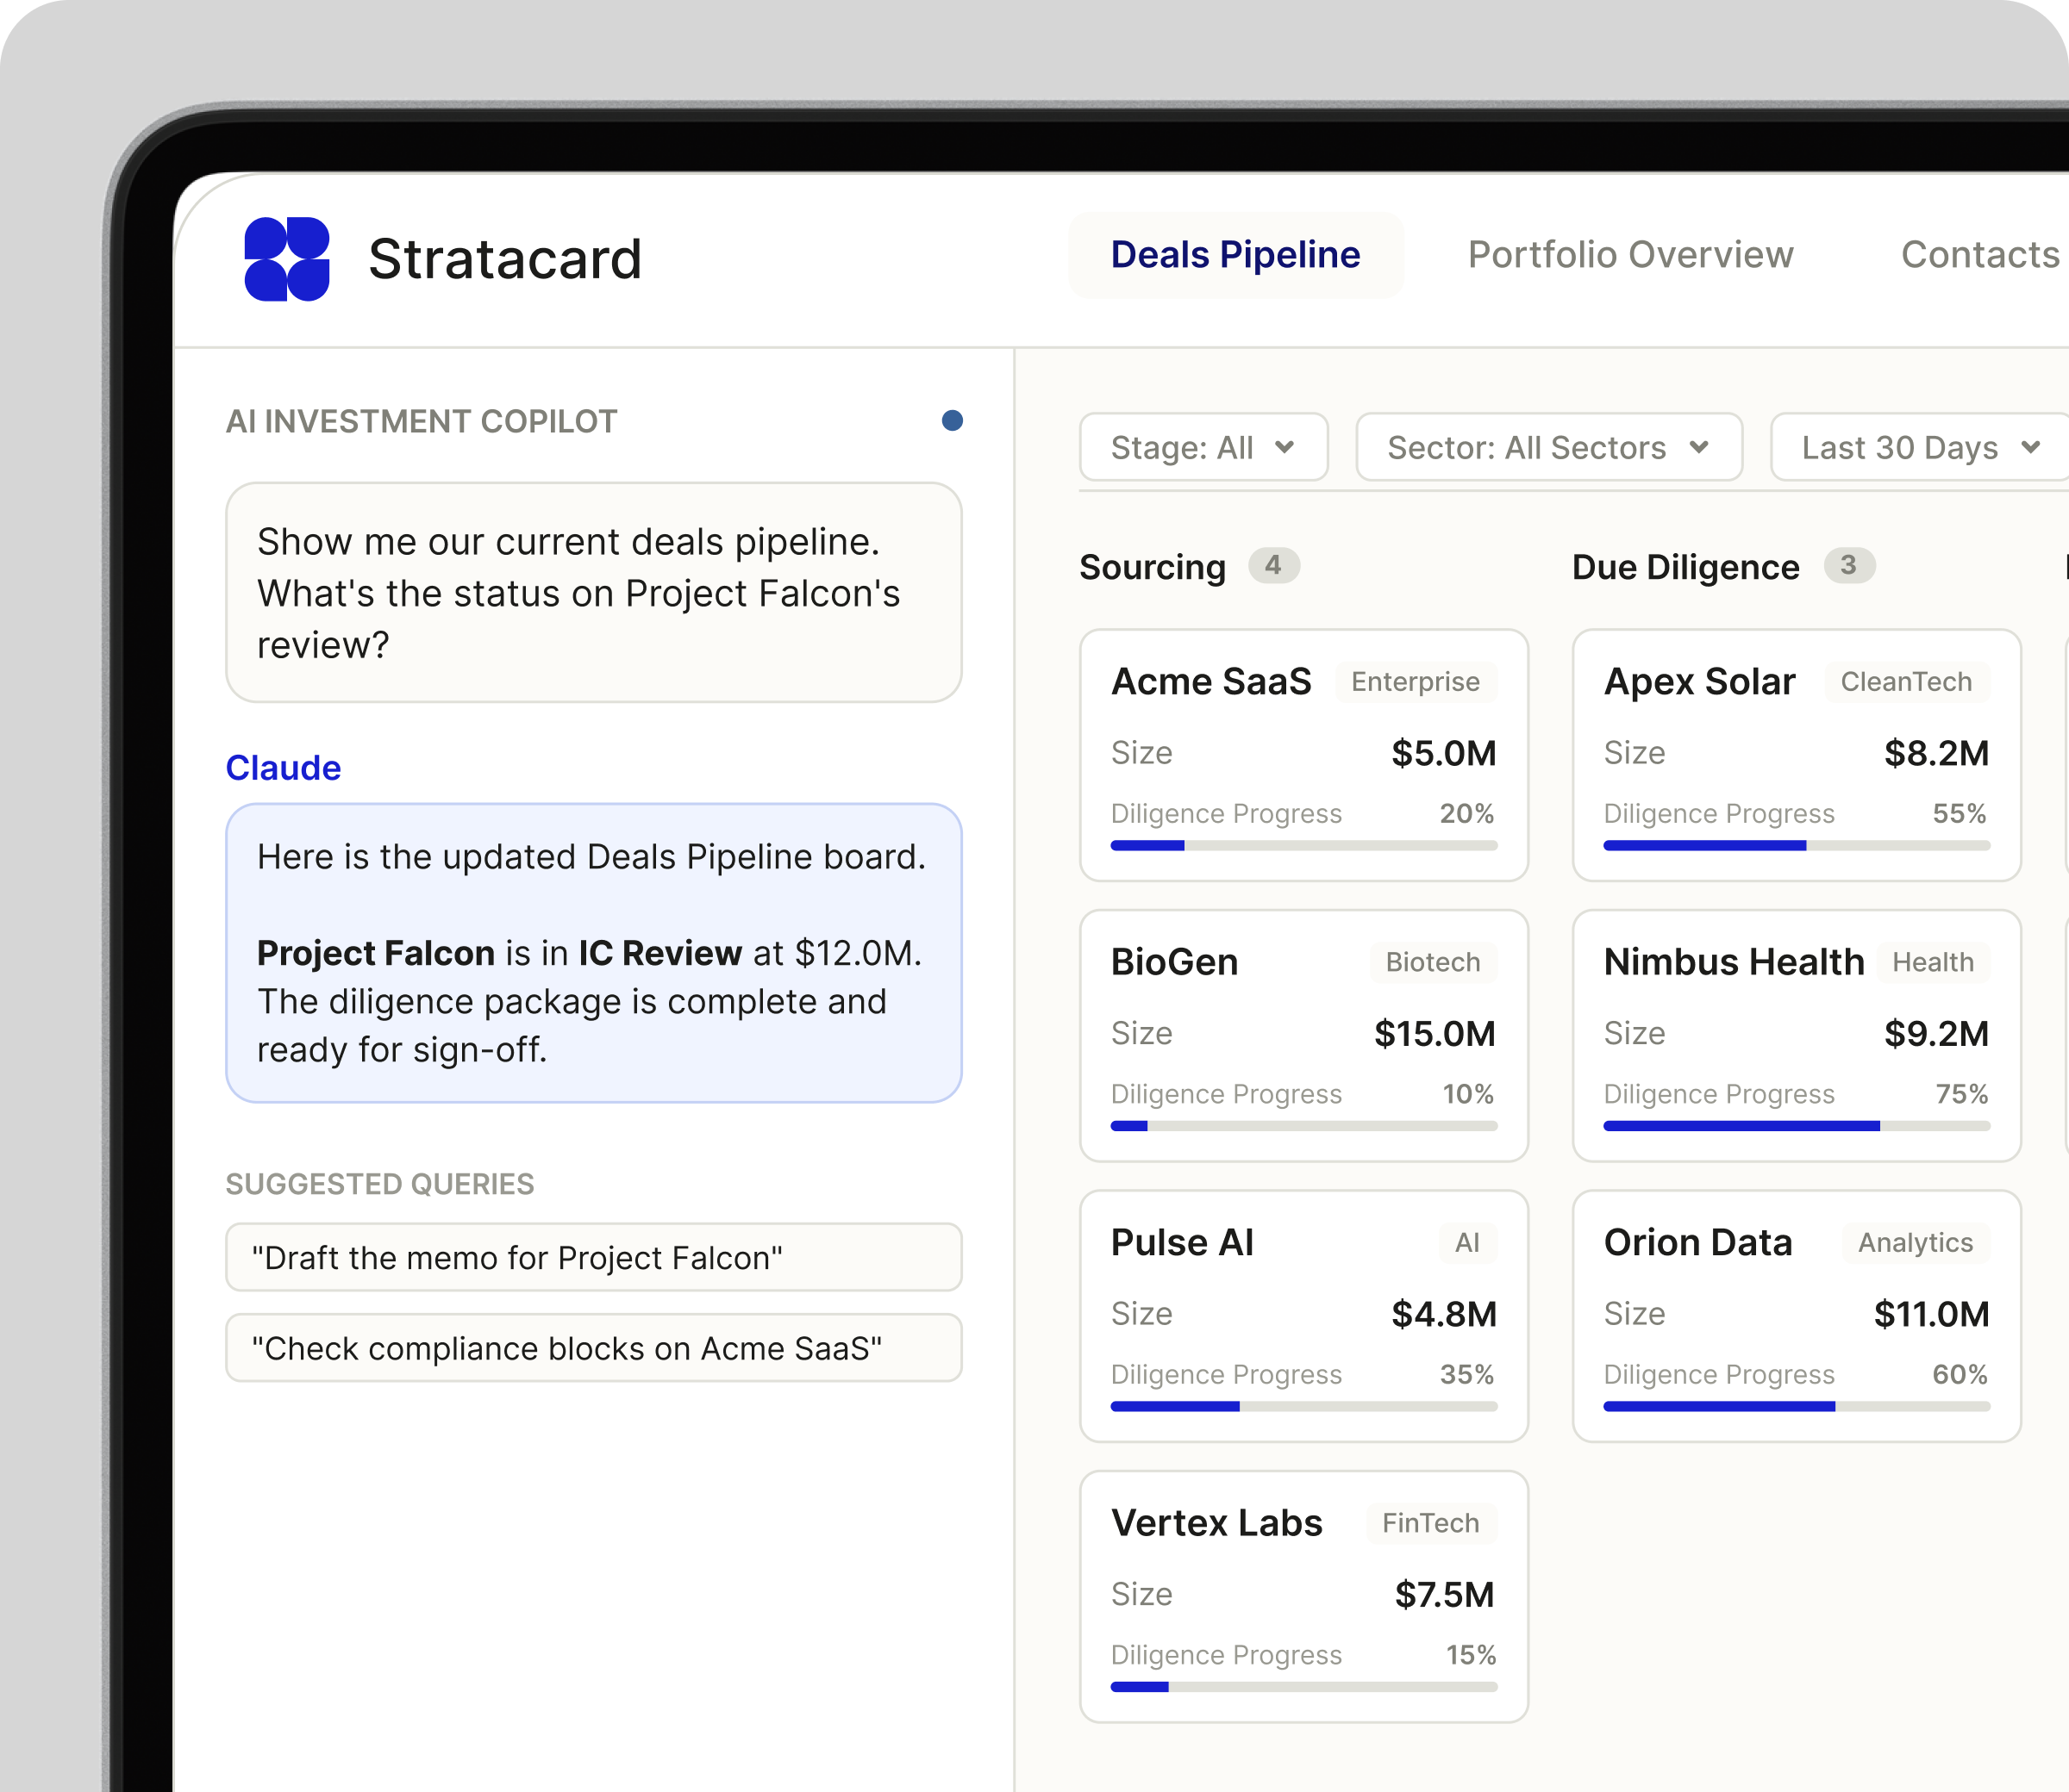Click the $11.0M size value on Orion Data

(x=1932, y=1314)
